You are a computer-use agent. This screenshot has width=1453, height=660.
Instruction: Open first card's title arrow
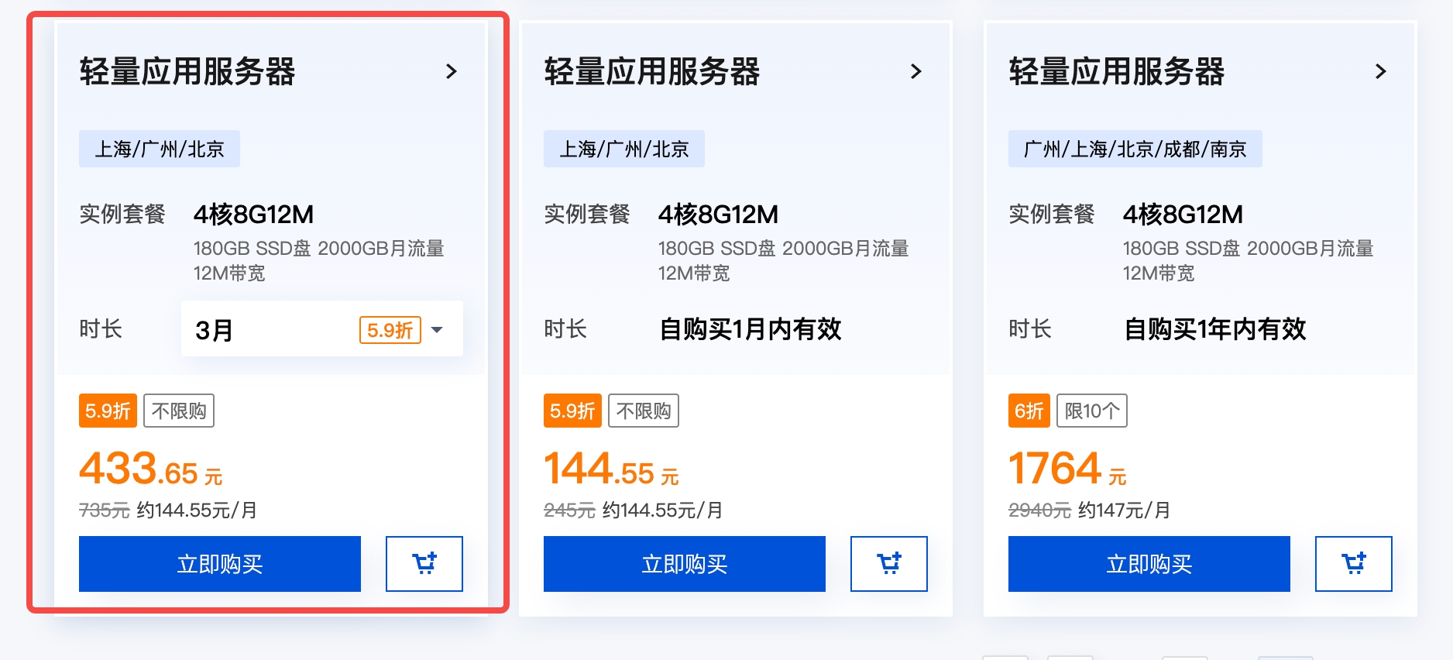click(452, 72)
